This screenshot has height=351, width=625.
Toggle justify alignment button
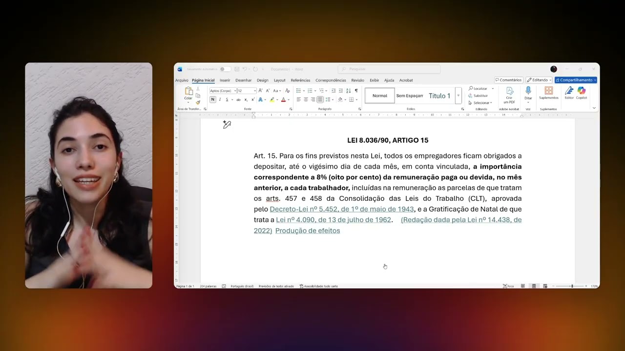(320, 99)
